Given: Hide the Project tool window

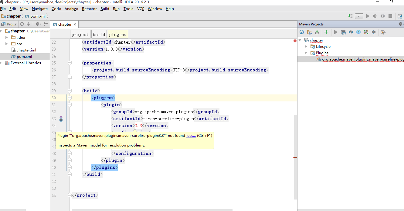Looking at the screenshot, I should click(x=46, y=24).
